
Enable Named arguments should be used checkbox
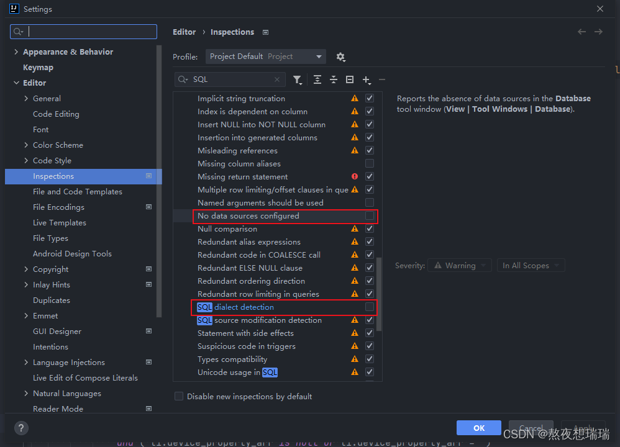(369, 202)
